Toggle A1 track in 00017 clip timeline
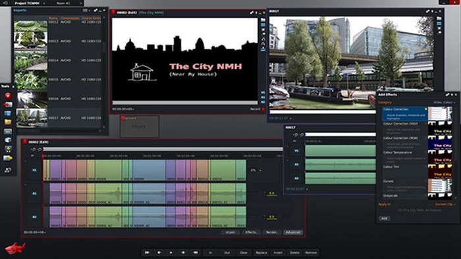Image resolution: width=461 pixels, height=259 pixels. (x=296, y=164)
